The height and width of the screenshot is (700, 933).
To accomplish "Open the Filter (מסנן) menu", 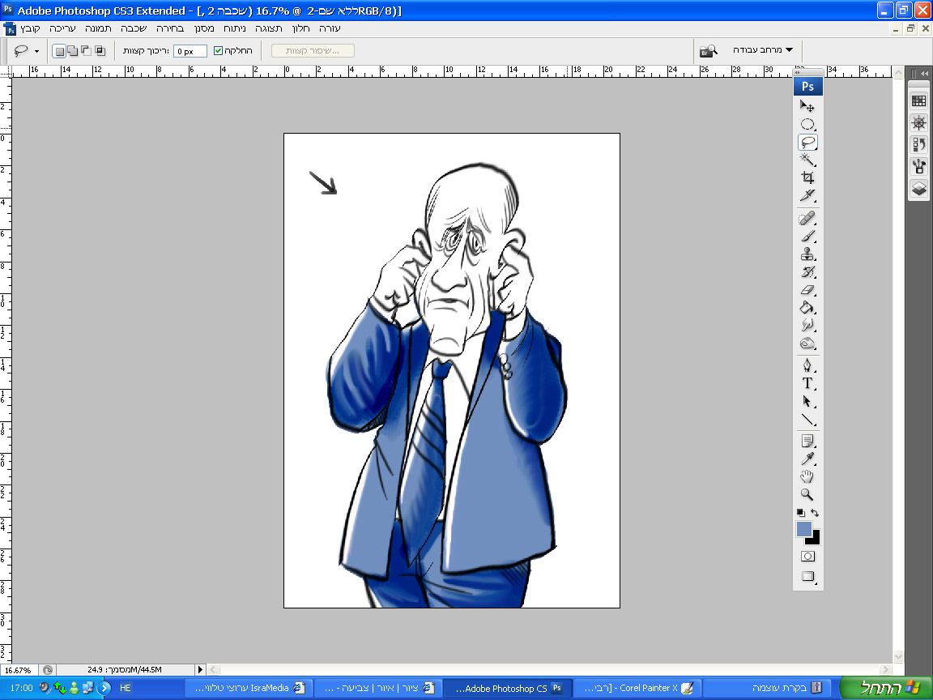I will pos(206,28).
